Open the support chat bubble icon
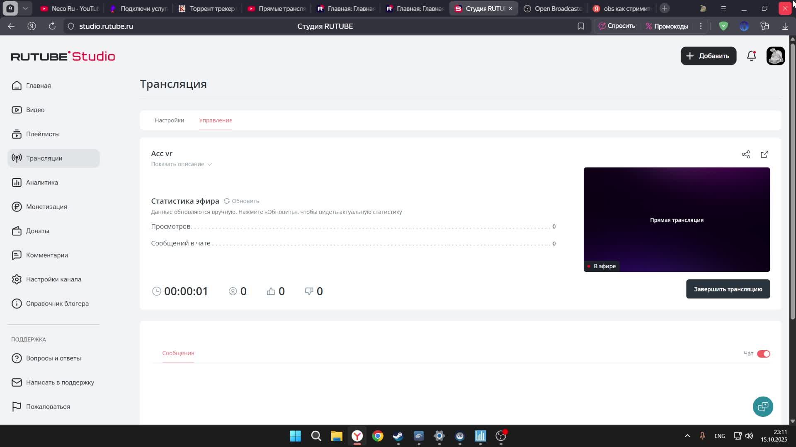Screen dimensions: 796x447 763,407
